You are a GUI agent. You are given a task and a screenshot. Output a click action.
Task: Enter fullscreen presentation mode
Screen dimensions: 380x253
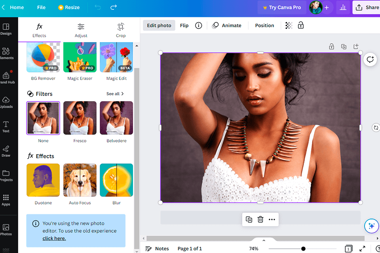(362, 249)
